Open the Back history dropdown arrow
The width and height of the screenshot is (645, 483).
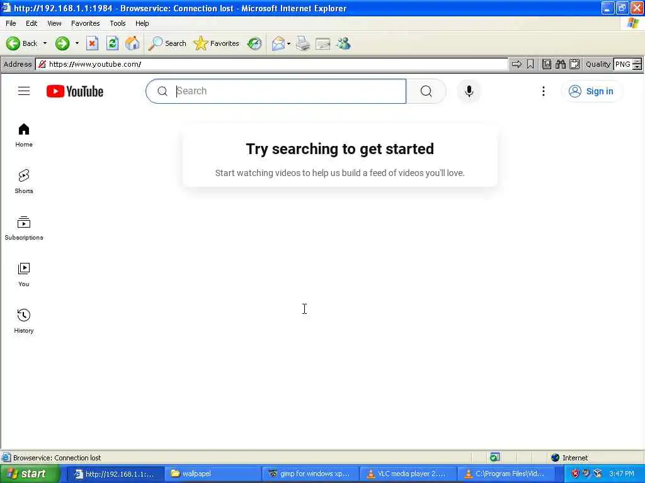pyautogui.click(x=45, y=43)
